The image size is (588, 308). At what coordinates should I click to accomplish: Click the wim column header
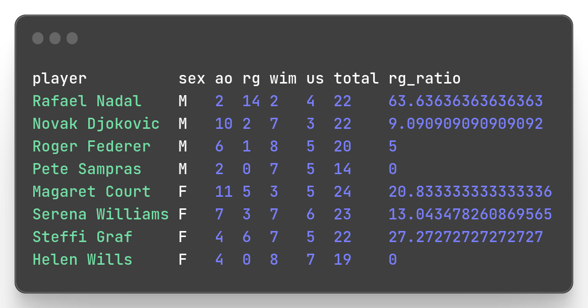click(x=283, y=79)
